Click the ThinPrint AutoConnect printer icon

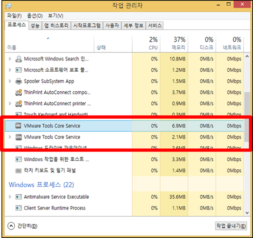[19, 103]
